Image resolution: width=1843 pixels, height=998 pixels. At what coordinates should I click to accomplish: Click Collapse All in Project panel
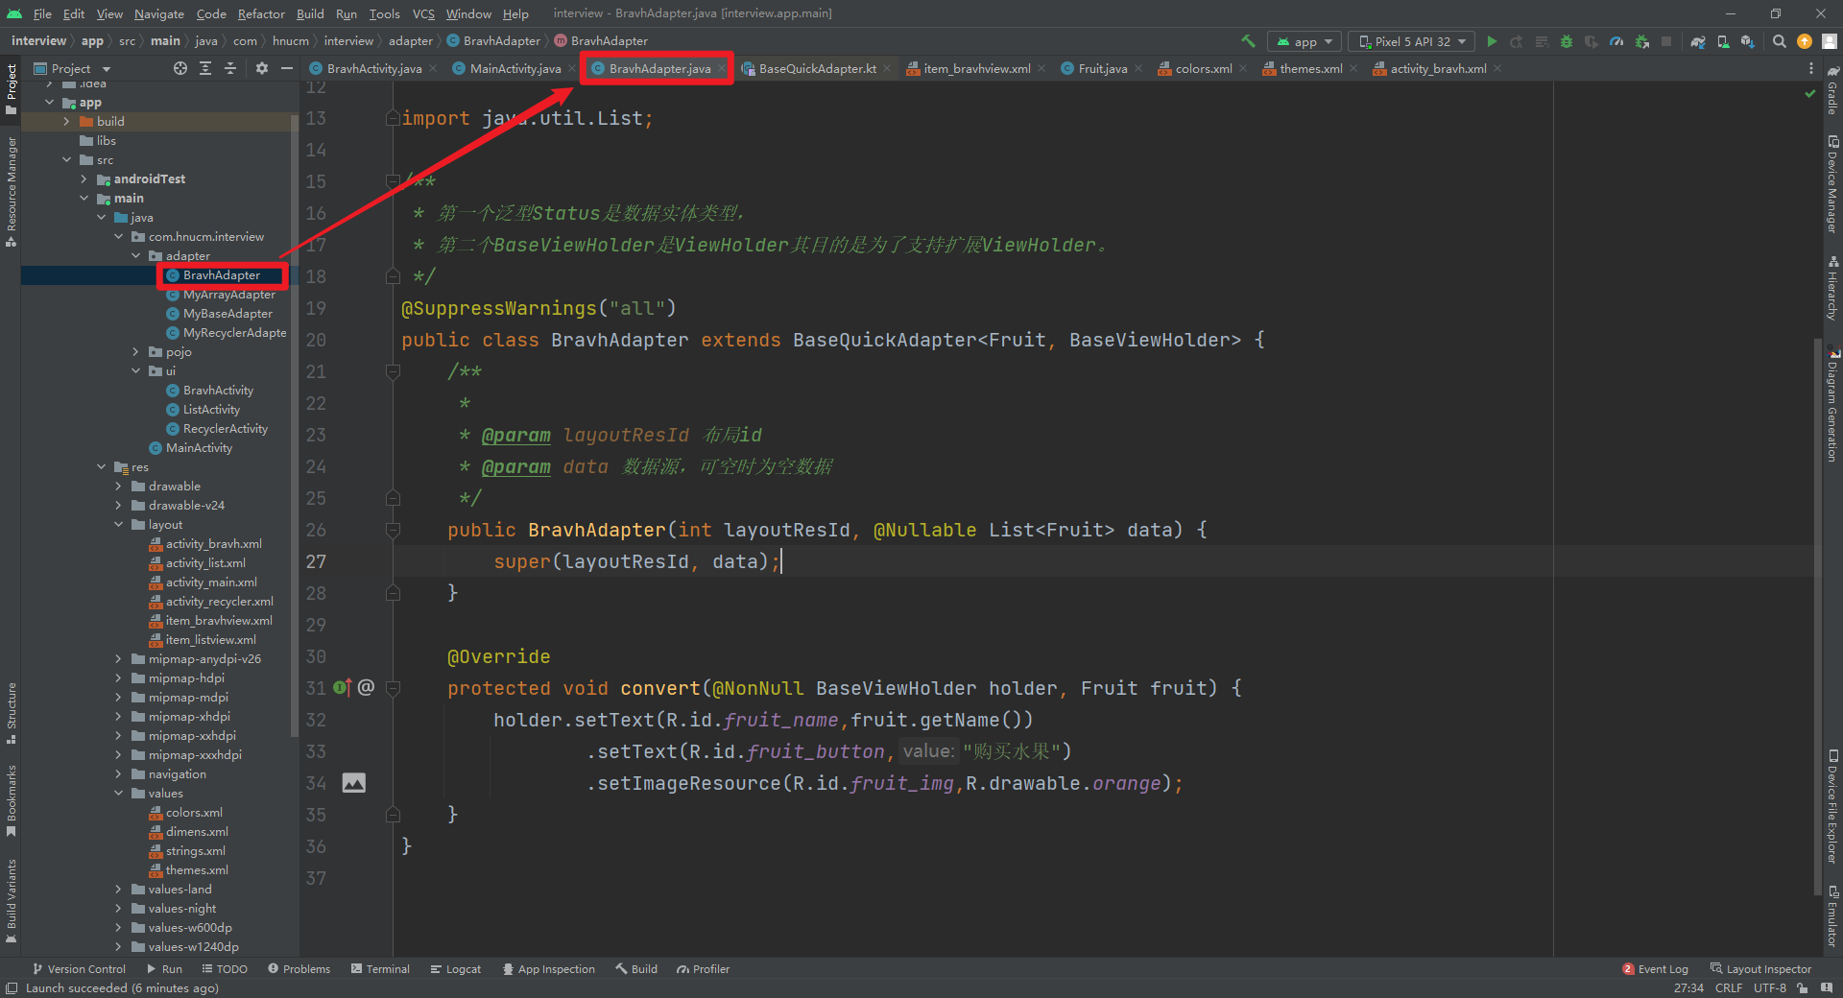point(230,68)
